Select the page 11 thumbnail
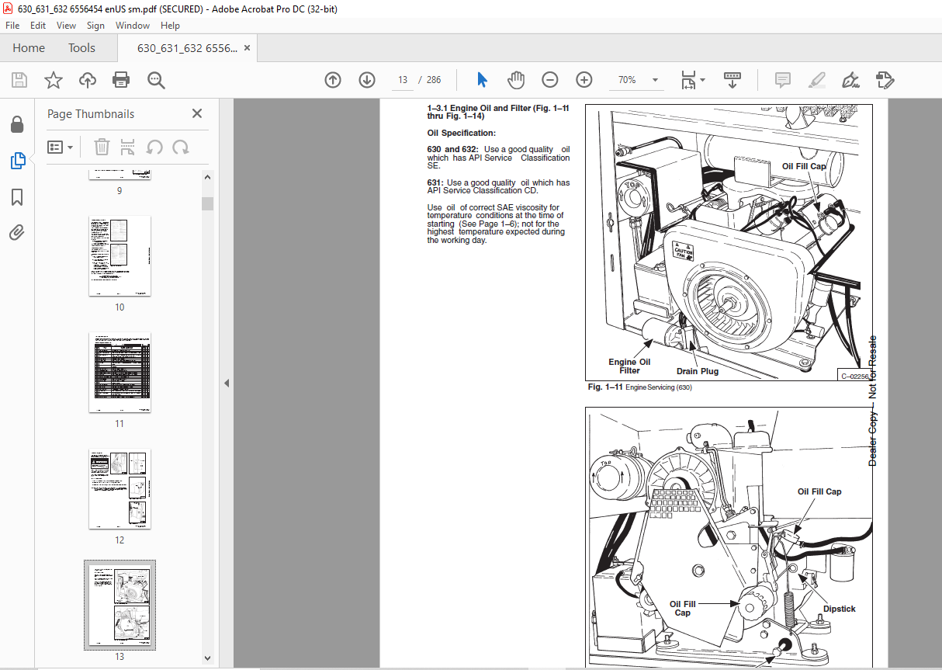 coord(119,373)
